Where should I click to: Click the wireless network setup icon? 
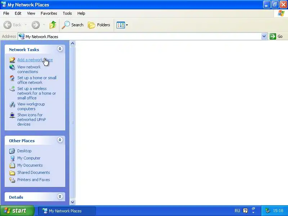pyautogui.click(x=12, y=89)
